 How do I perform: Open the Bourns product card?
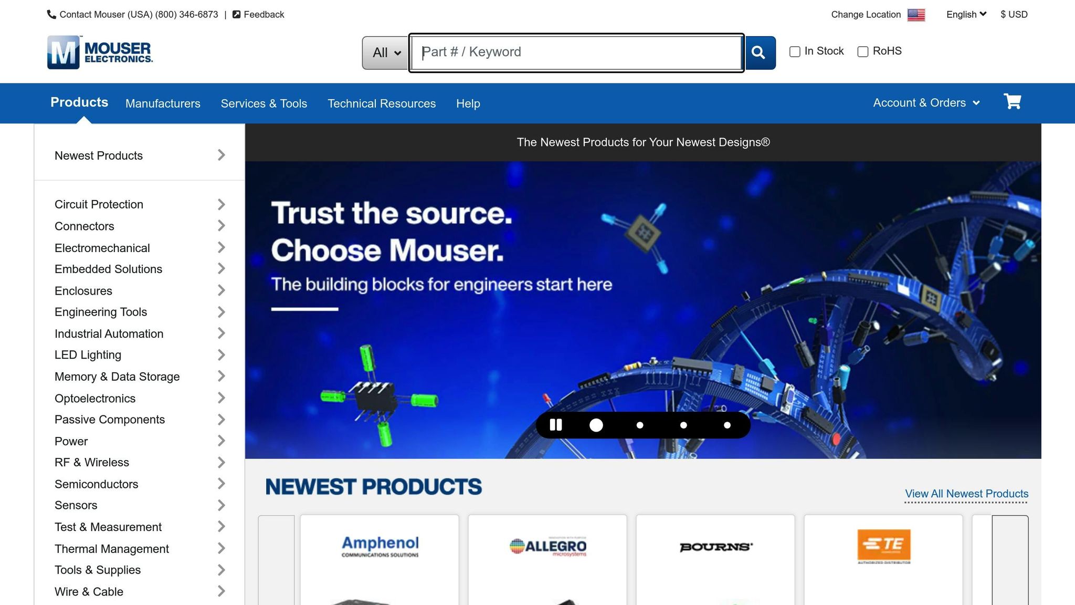tap(715, 560)
